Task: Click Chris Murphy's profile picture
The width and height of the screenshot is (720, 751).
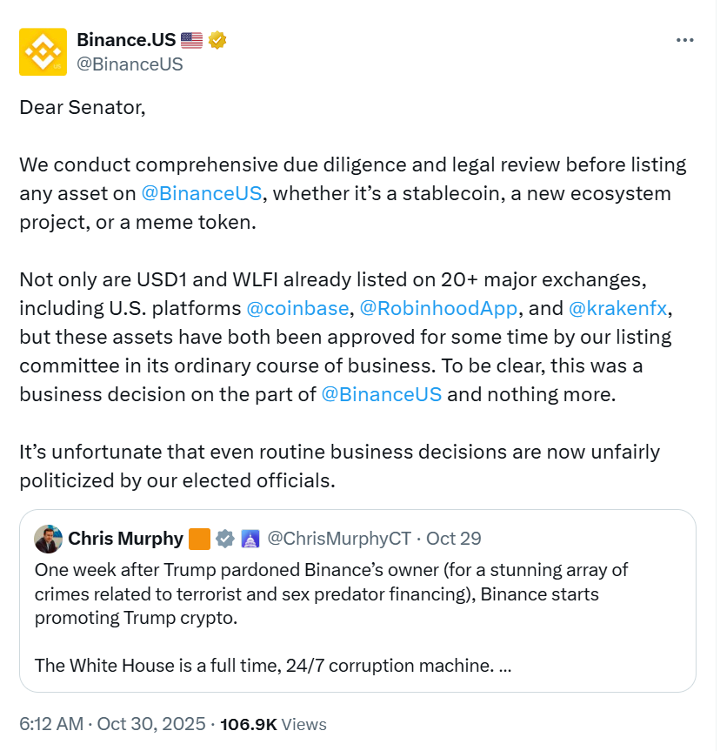Action: [48, 539]
